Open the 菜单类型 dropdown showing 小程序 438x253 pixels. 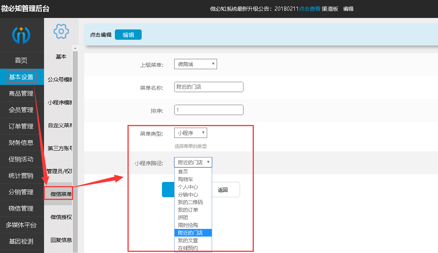coord(191,133)
